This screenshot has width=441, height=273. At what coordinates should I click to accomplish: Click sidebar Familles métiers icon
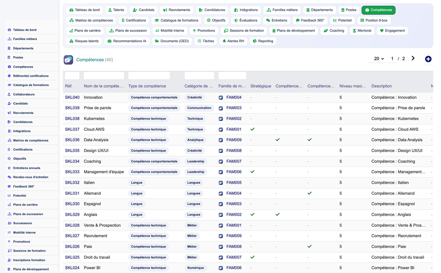pyautogui.click(x=9, y=39)
